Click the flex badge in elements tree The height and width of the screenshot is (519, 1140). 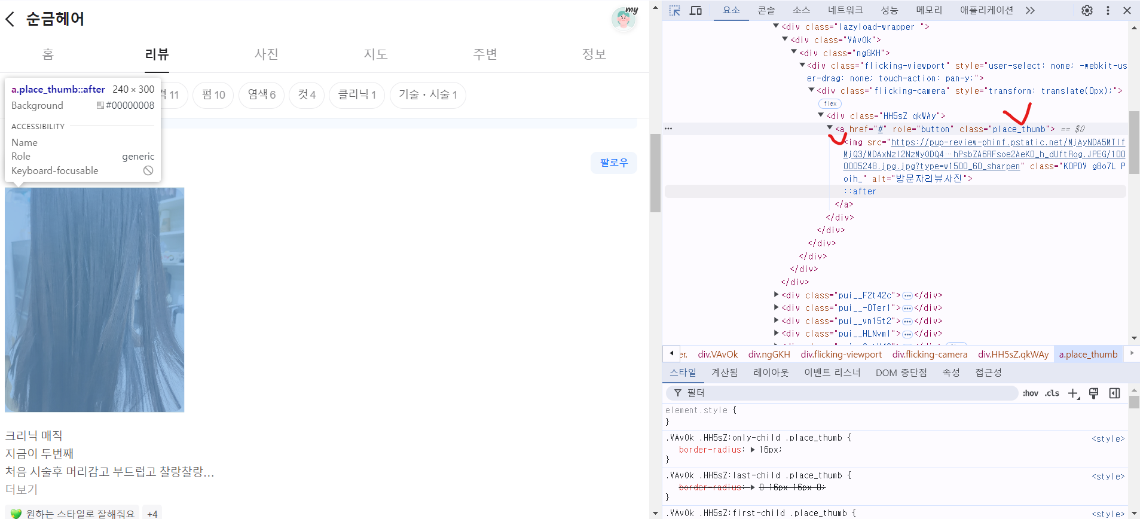coord(830,103)
